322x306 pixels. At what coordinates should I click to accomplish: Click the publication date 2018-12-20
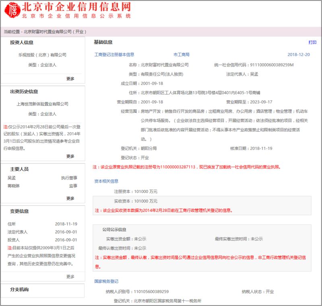299,55
